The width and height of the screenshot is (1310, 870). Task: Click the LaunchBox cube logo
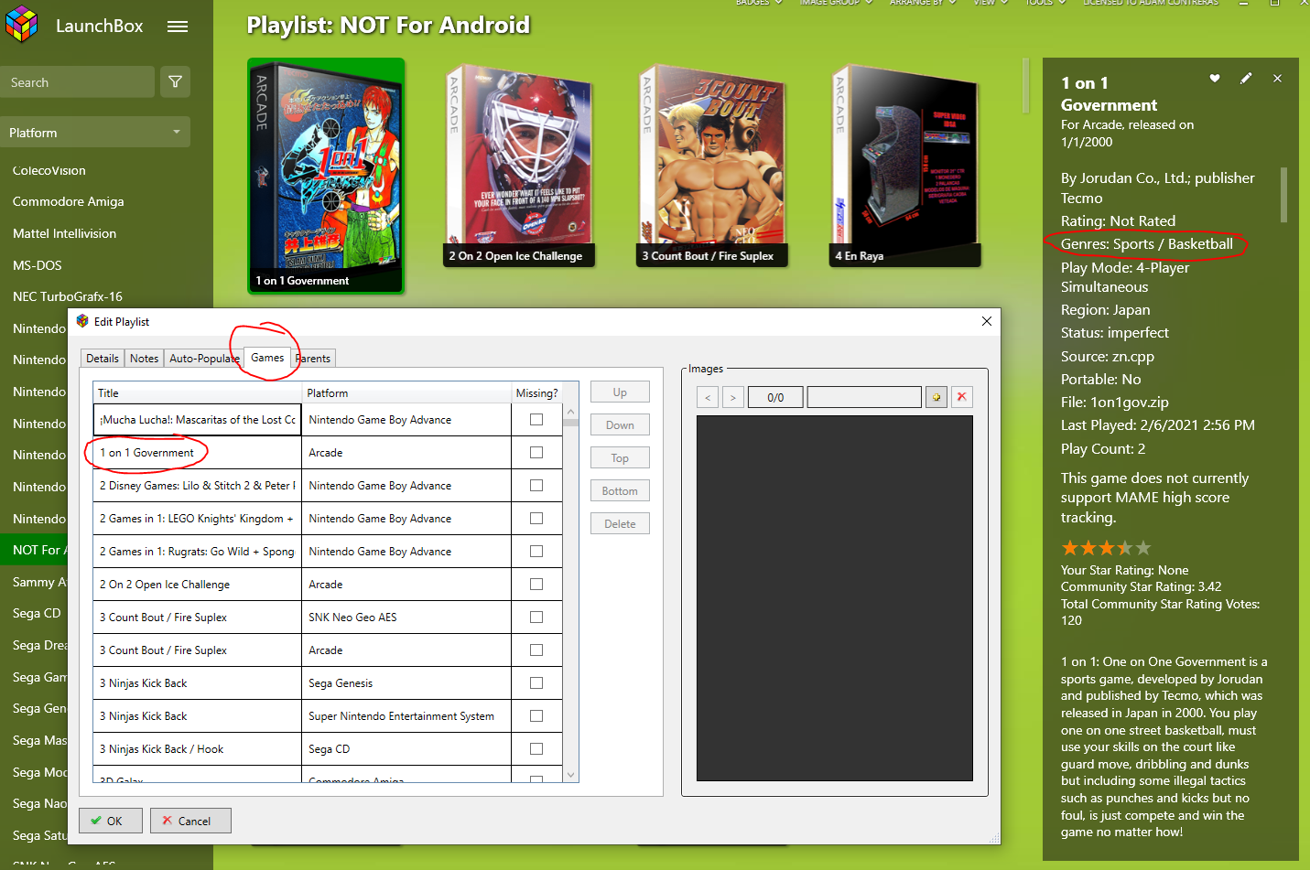point(22,25)
